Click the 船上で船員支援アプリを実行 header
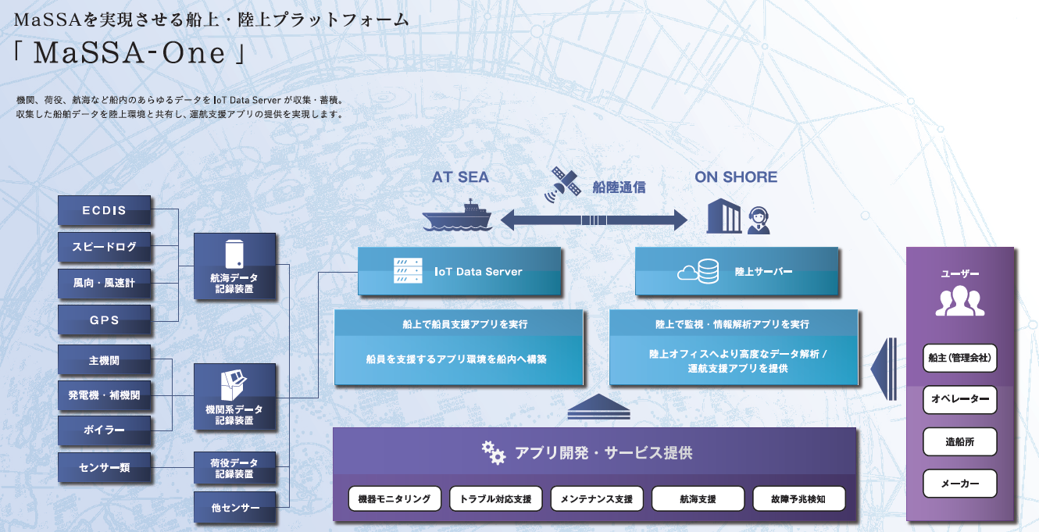The height and width of the screenshot is (532, 1039). (459, 323)
